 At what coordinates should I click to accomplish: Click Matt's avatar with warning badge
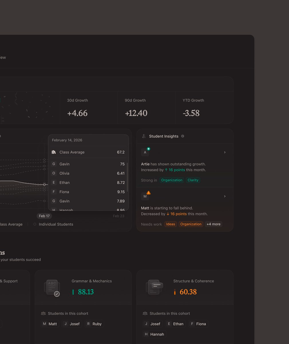(x=145, y=196)
